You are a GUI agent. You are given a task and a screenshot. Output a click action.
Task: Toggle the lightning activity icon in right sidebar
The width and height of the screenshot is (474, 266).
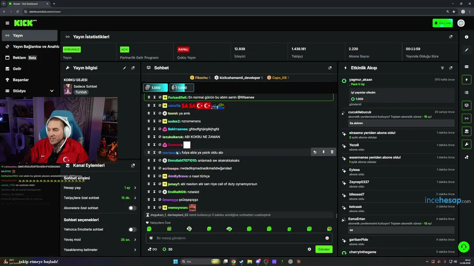[467, 79]
